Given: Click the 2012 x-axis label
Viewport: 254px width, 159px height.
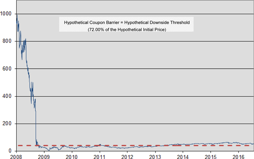Looking at the screenshot, I should (x=127, y=156).
